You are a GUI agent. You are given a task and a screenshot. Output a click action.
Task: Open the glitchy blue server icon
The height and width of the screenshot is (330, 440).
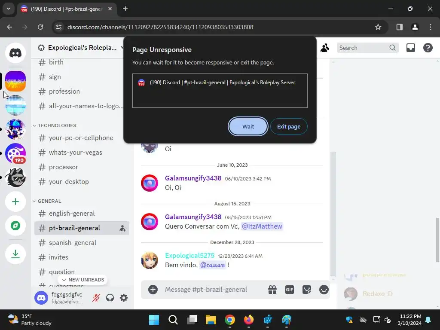(x=15, y=105)
